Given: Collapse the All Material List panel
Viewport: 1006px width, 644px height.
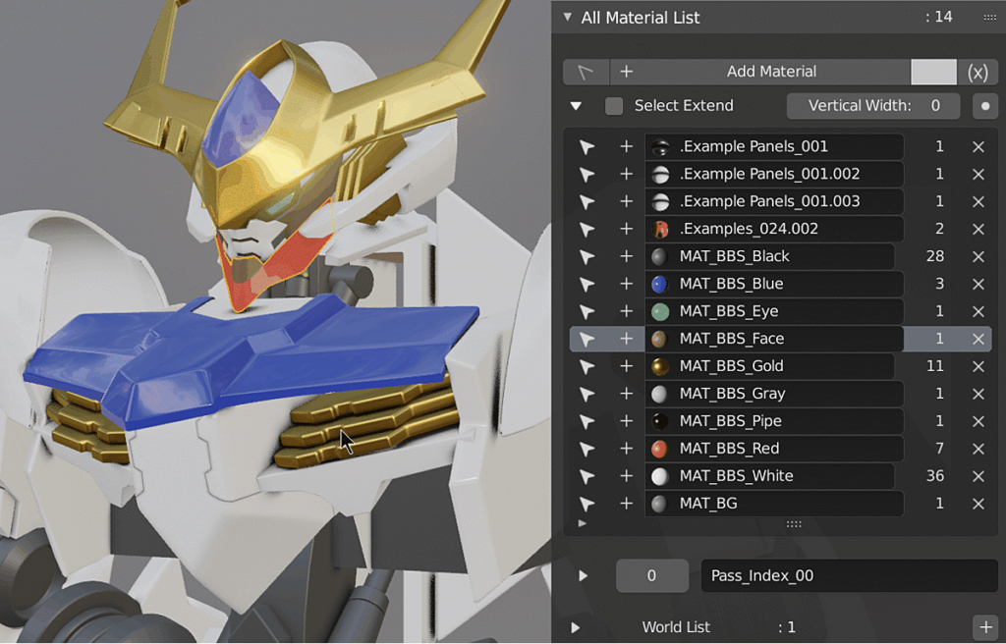Looking at the screenshot, I should [x=567, y=18].
